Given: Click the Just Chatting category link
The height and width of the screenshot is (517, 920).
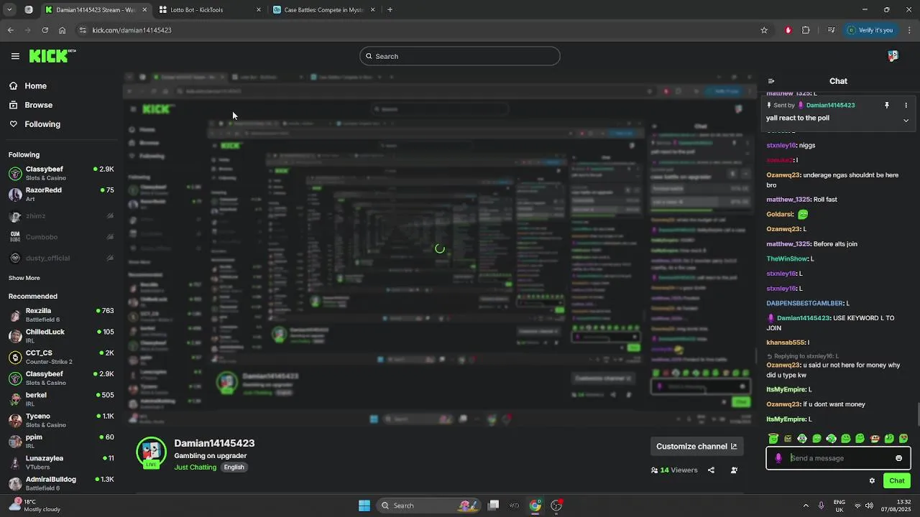Looking at the screenshot, I should point(195,467).
